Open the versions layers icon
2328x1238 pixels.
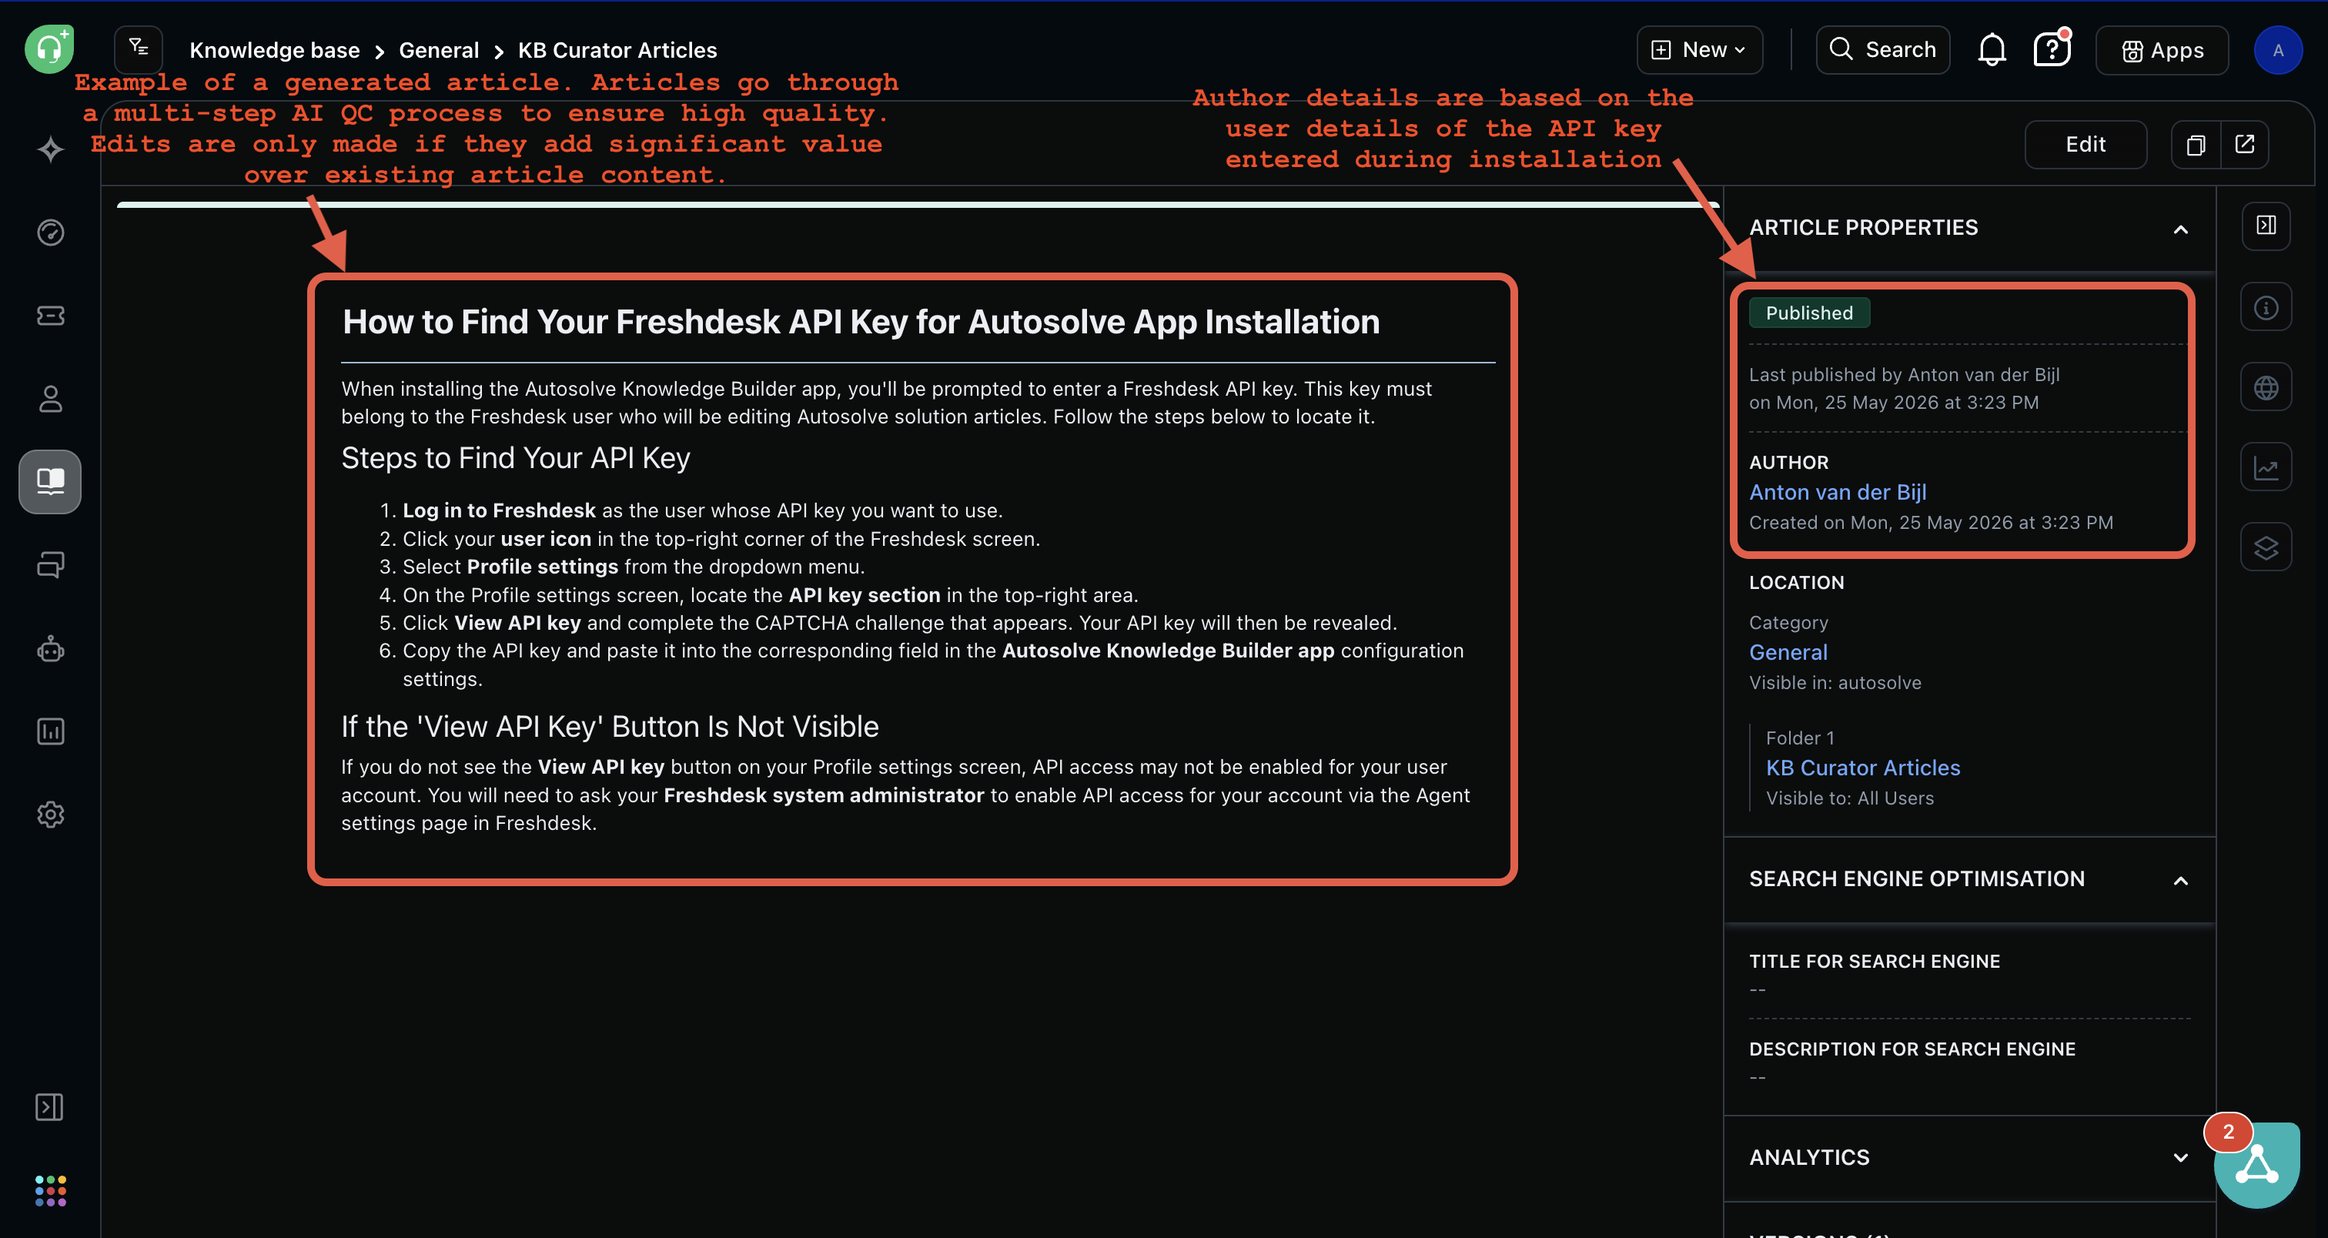coord(2266,547)
